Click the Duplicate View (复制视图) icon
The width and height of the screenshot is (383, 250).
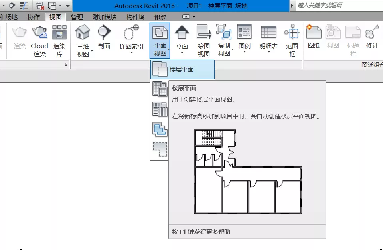point(224,32)
